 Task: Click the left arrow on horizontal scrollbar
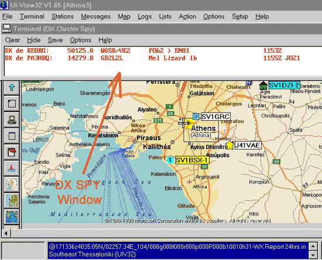coord(6,234)
